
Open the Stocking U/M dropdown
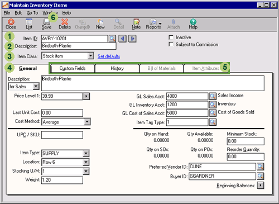pos(86,171)
